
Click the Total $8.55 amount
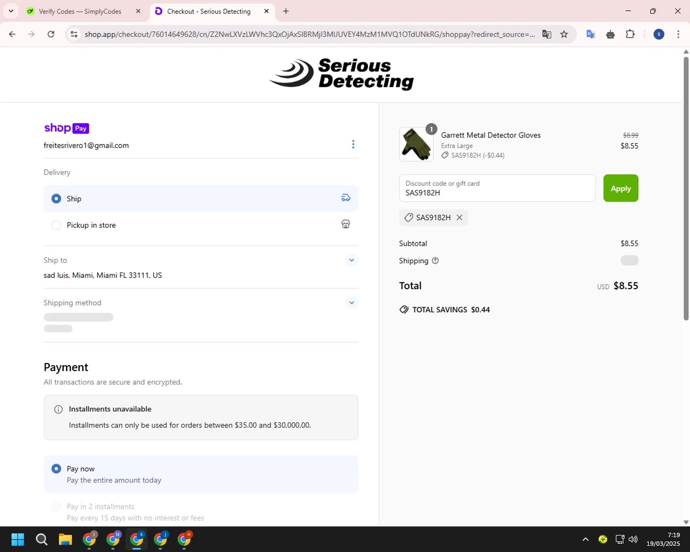(x=626, y=286)
